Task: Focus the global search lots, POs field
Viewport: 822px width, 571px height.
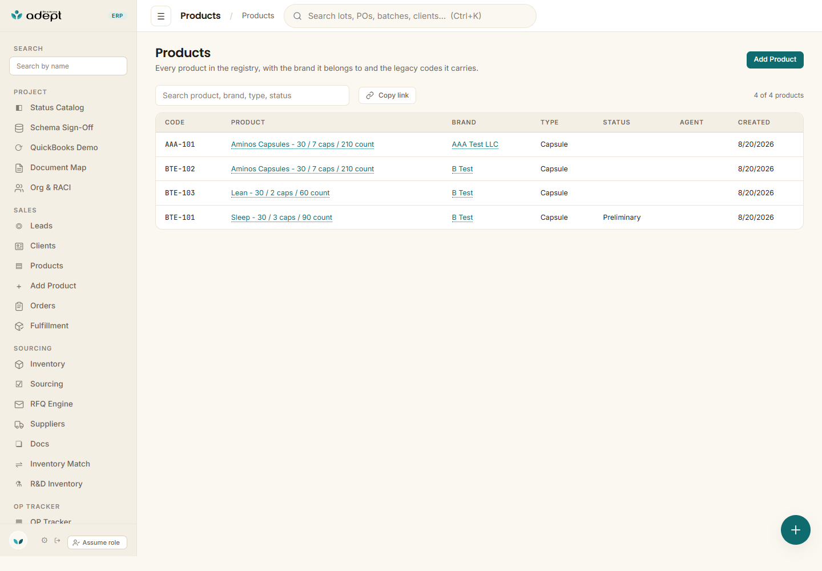Action: point(410,16)
